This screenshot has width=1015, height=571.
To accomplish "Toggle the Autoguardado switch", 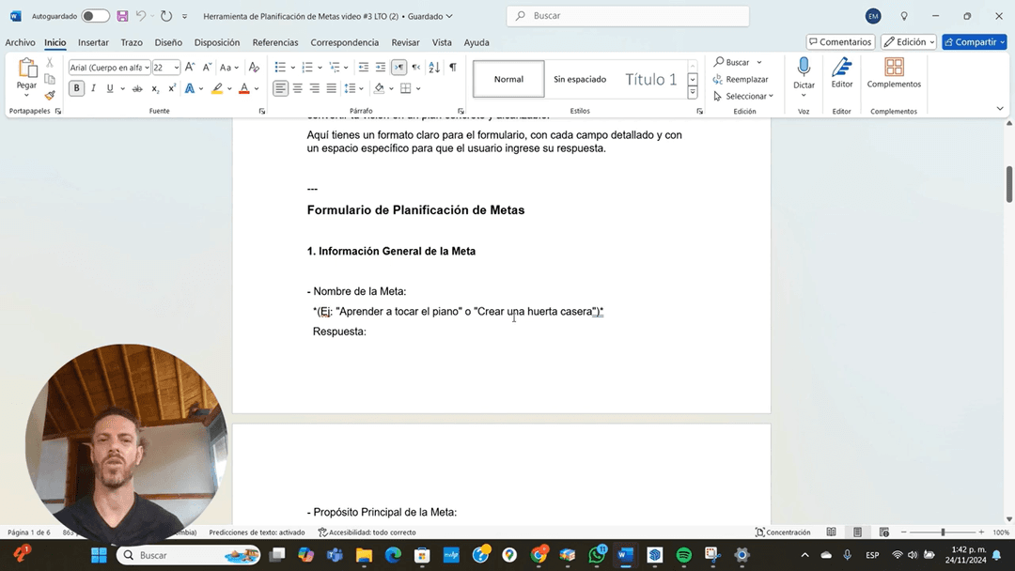I will tap(95, 16).
